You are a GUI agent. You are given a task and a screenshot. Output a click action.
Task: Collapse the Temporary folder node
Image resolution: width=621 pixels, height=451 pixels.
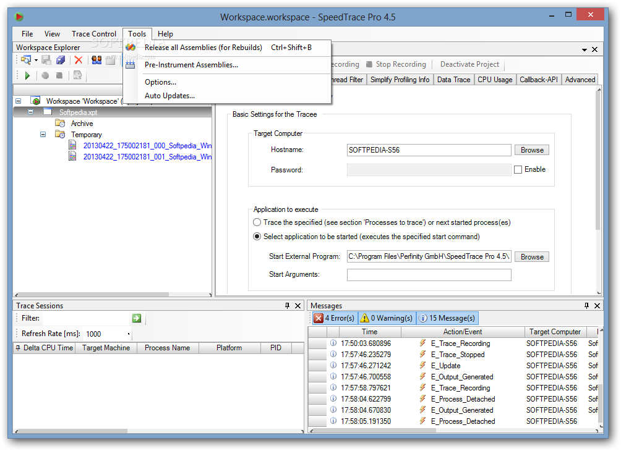(43, 135)
